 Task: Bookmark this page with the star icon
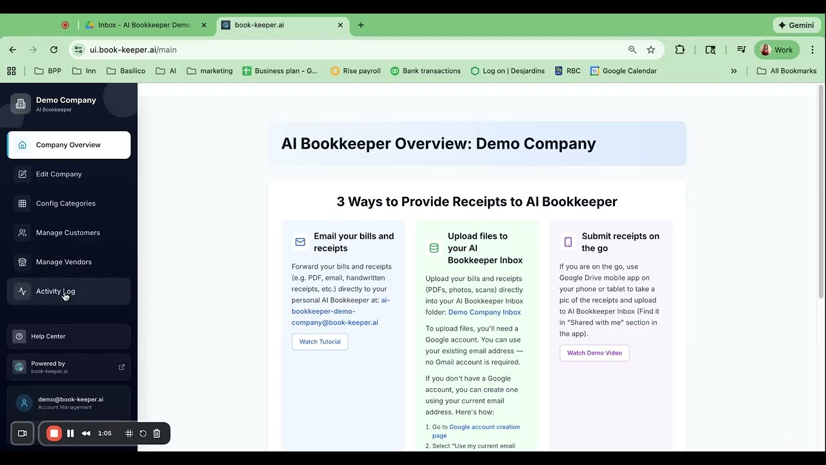coord(650,50)
